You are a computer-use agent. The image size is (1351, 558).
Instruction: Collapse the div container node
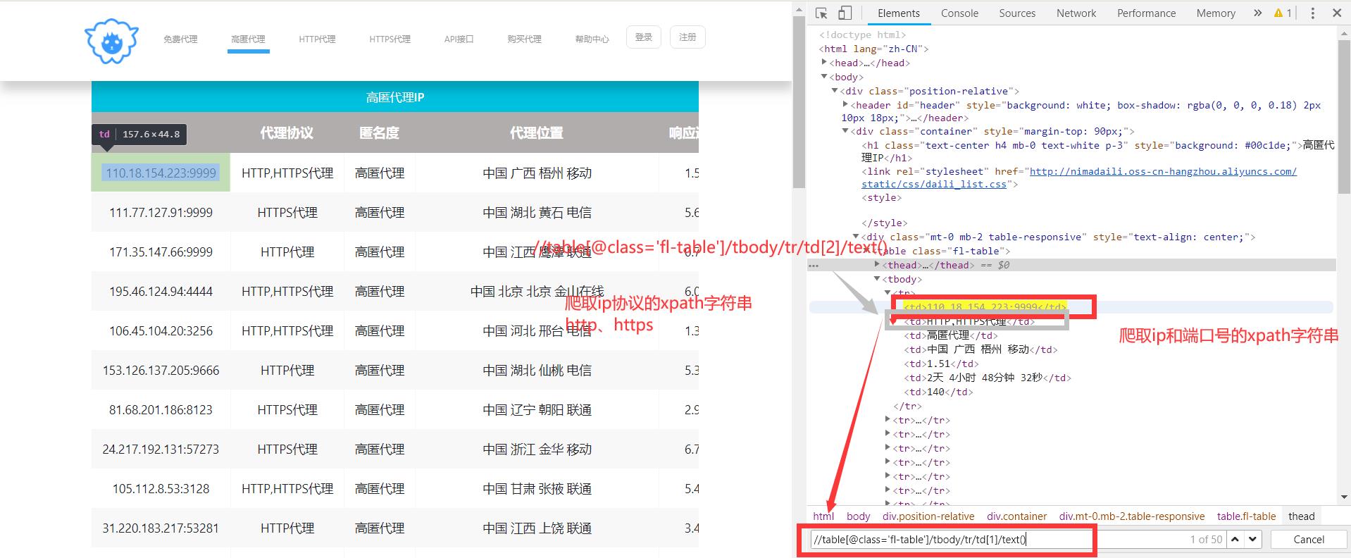coord(845,131)
